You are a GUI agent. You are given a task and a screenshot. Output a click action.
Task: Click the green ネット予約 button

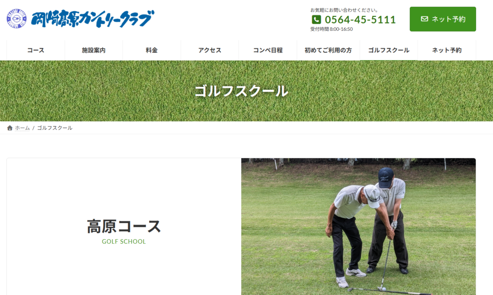(x=443, y=19)
